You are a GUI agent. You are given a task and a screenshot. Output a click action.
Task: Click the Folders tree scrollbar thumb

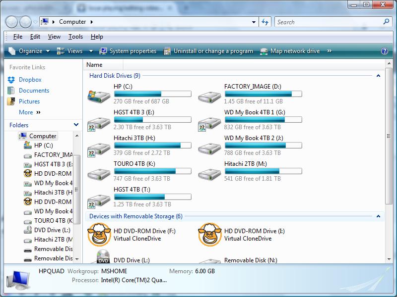(77, 190)
